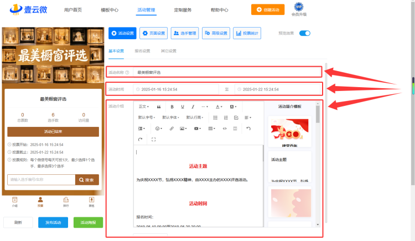This screenshot has width=415, height=241.
Task: Expand the 默认字号 font size dropdown
Action: 147,117
